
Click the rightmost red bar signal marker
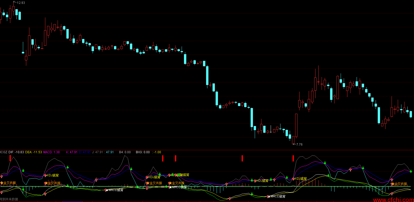293,158
